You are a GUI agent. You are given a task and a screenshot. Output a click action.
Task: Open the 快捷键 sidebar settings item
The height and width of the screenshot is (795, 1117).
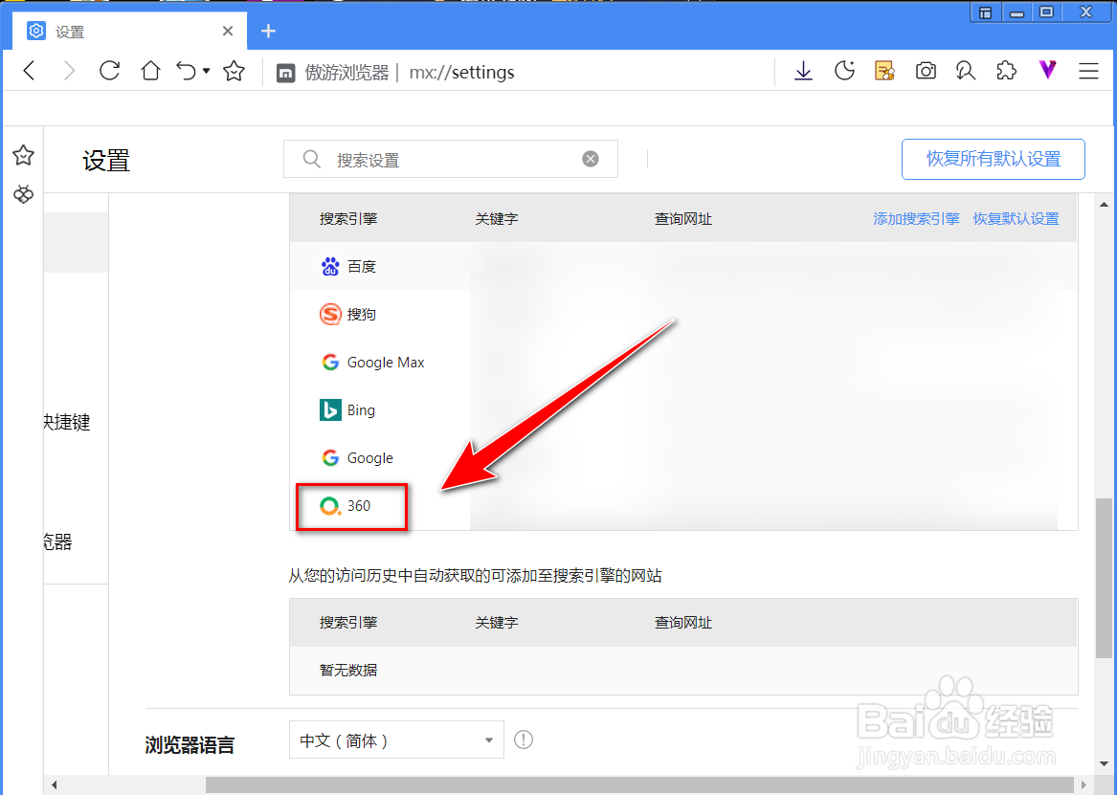(67, 422)
